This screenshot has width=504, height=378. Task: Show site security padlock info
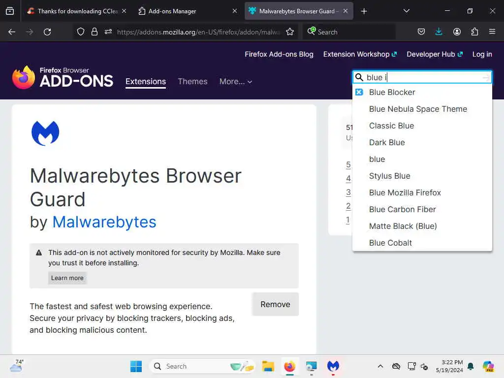pyautogui.click(x=94, y=32)
